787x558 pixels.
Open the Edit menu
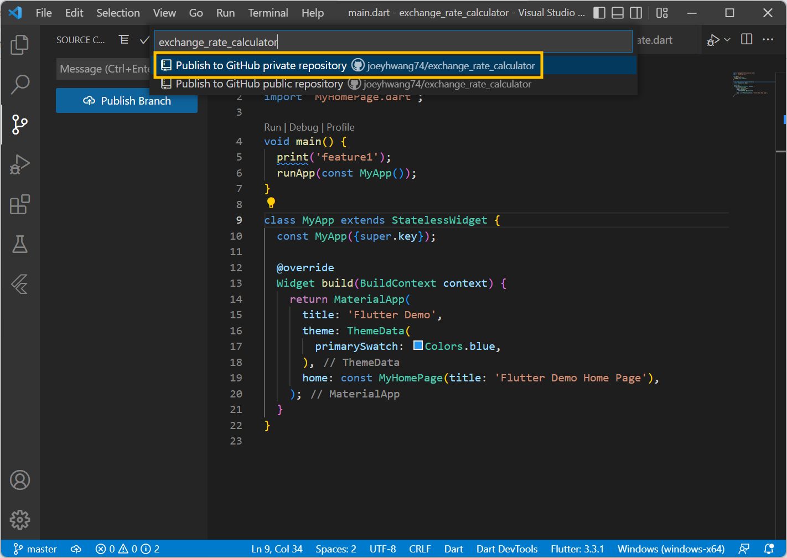coord(74,13)
